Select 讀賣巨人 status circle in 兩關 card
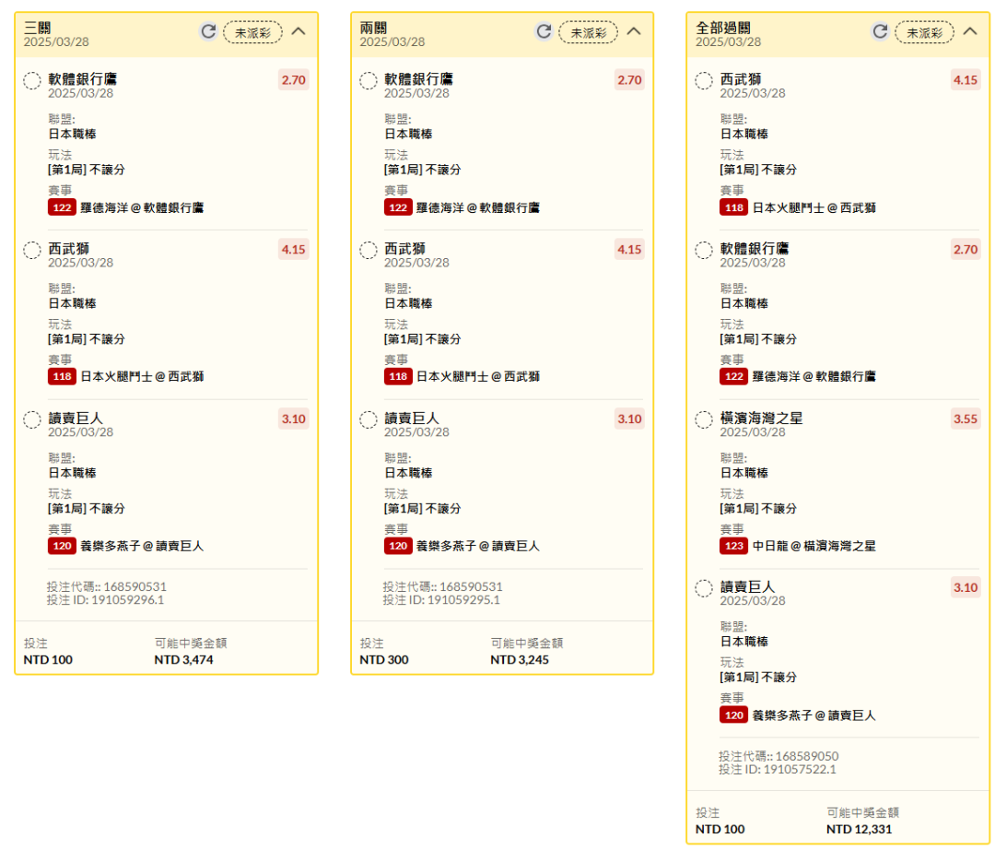 coord(368,419)
